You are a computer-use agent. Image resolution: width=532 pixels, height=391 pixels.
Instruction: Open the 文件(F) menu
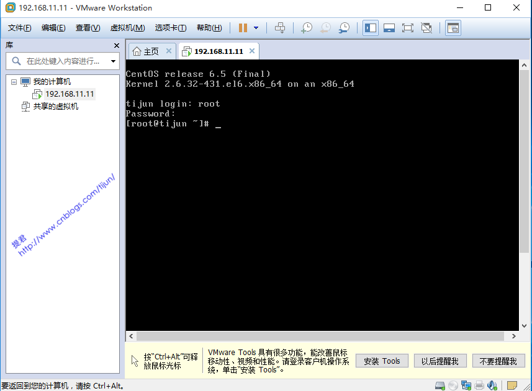[x=20, y=28]
